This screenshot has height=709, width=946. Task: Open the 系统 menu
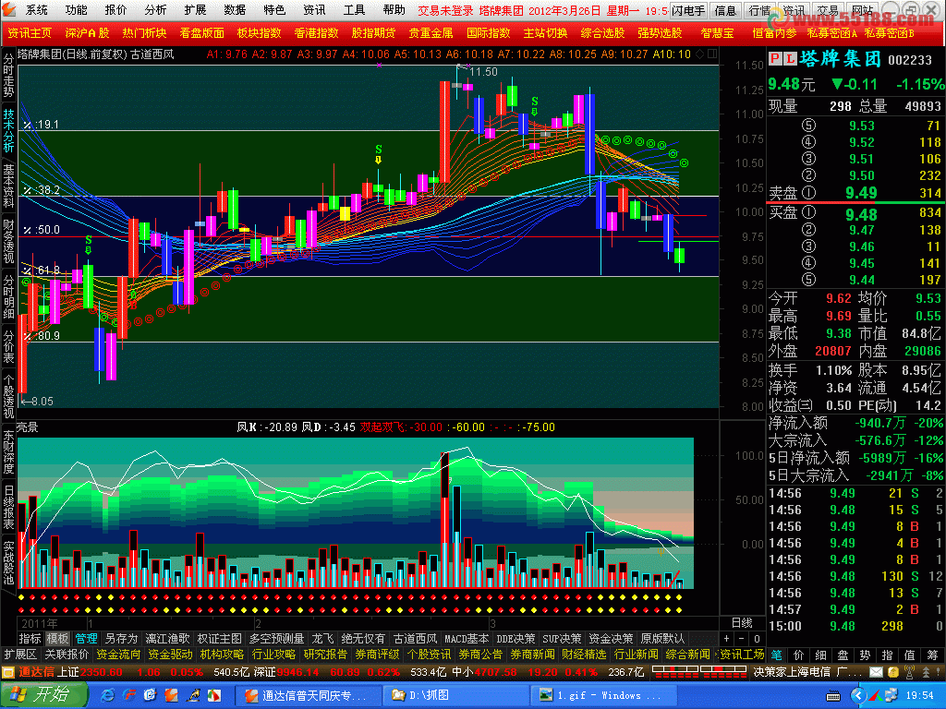[37, 10]
